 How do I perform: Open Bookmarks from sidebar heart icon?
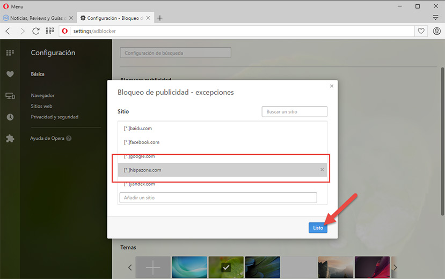click(x=10, y=74)
